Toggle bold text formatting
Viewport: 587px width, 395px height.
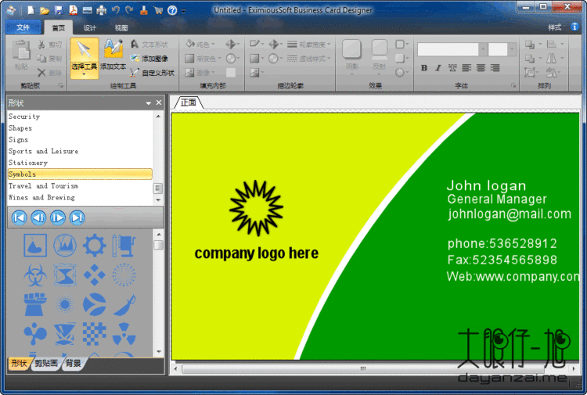[x=424, y=68]
